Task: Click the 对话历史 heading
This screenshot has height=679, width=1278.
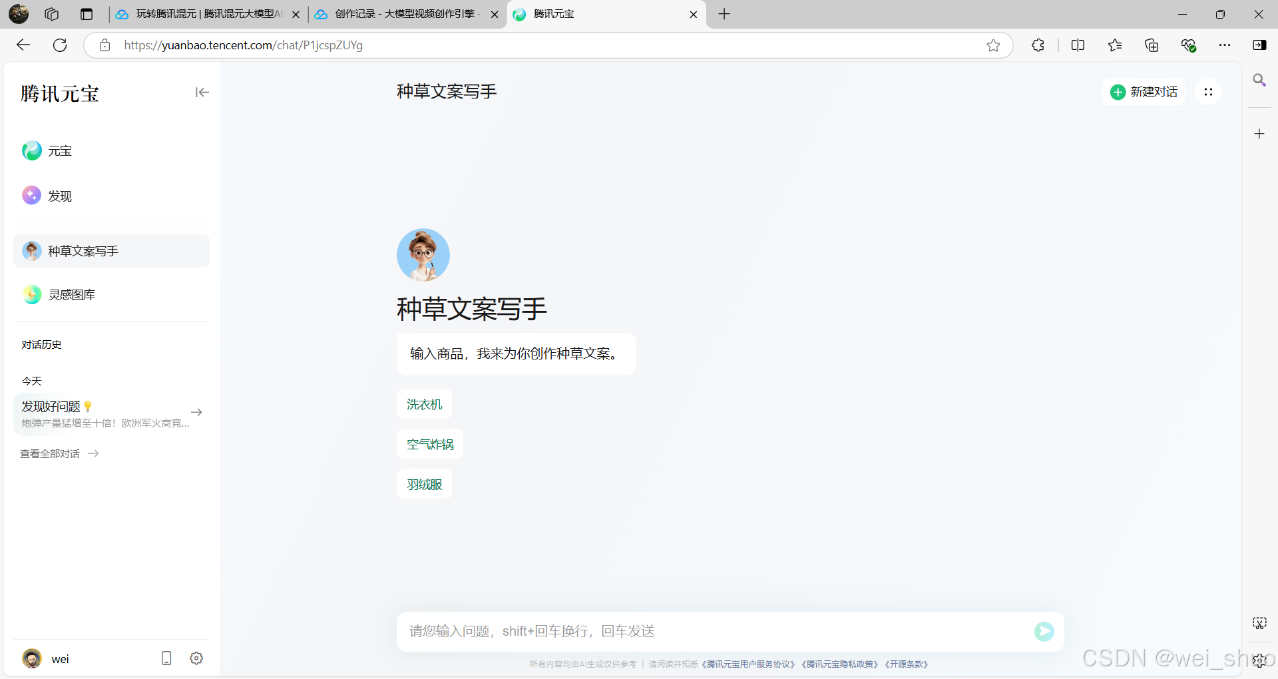Action: coord(41,345)
